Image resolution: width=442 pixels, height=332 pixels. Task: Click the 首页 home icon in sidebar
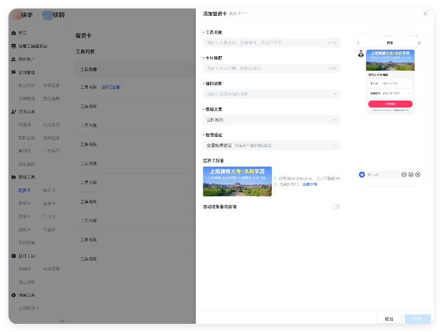click(13, 33)
